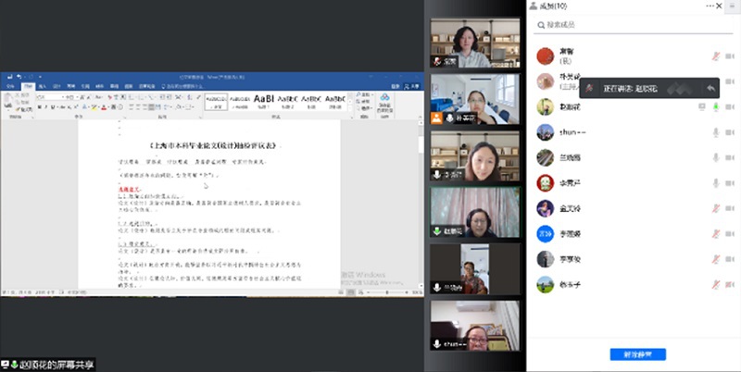741x372 pixels.
Task: Toggle the muted microphone of the first member
Action: point(716,56)
